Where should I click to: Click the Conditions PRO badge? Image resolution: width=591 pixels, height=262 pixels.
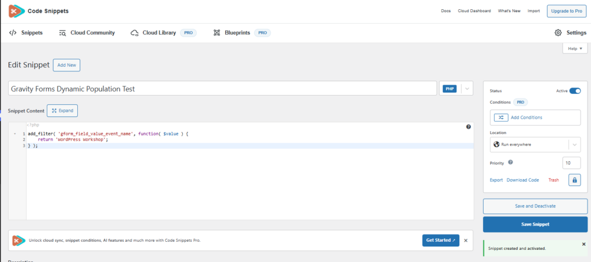(x=521, y=102)
